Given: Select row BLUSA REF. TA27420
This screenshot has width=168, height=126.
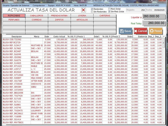Looking at the screenshot, I should pos(83,96).
